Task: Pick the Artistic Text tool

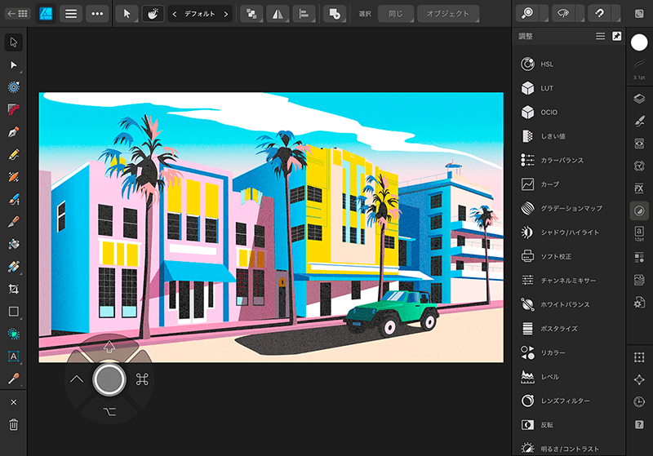Action: click(x=13, y=356)
